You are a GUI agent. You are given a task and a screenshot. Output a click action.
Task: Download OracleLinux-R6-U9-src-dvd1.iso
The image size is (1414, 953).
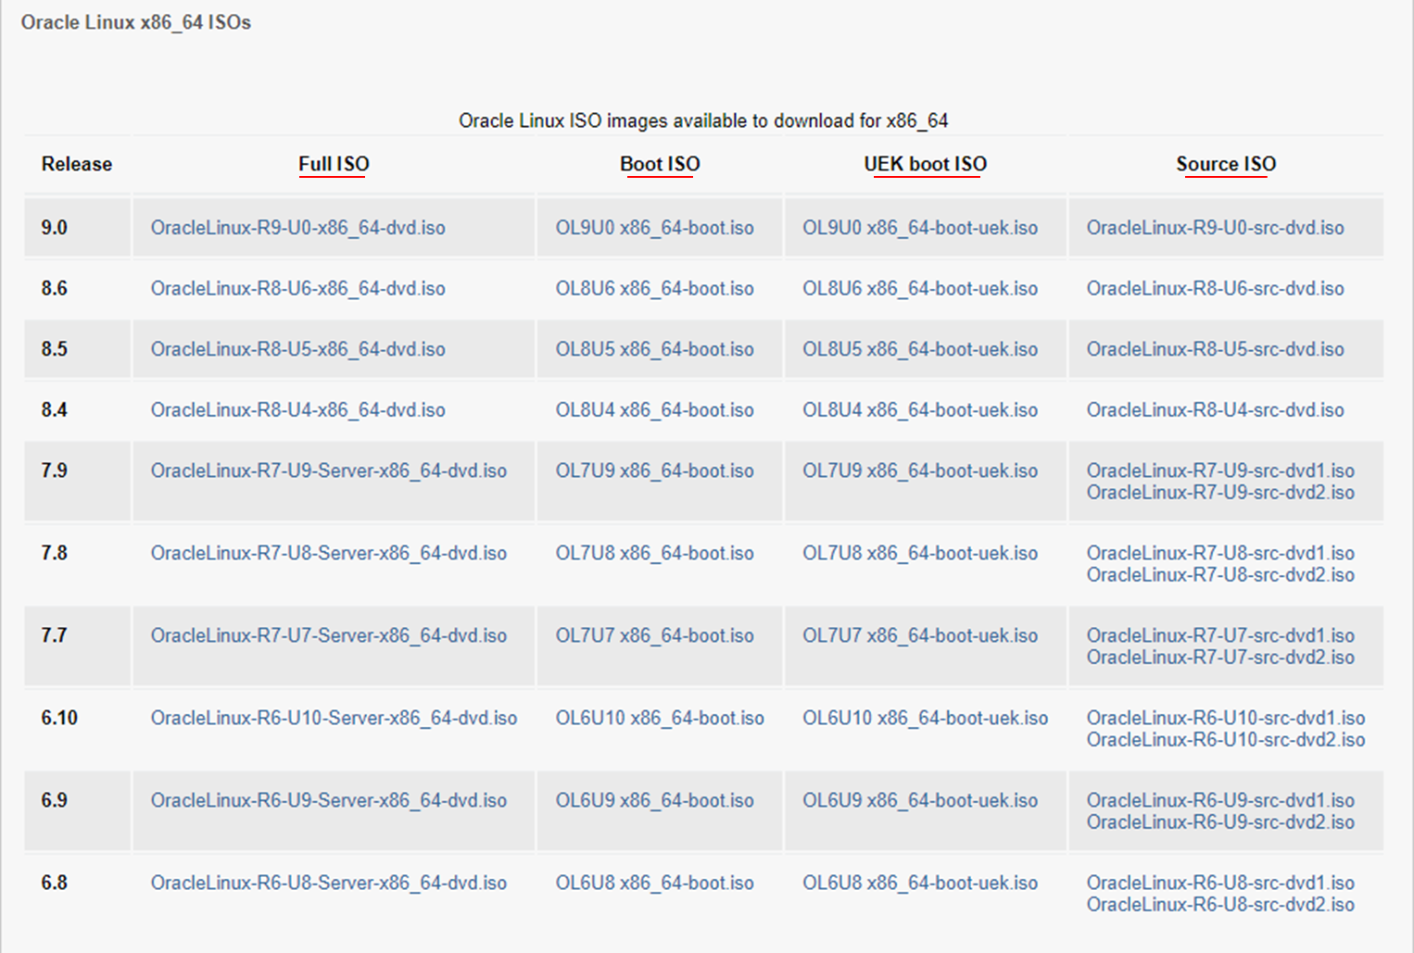(1220, 800)
